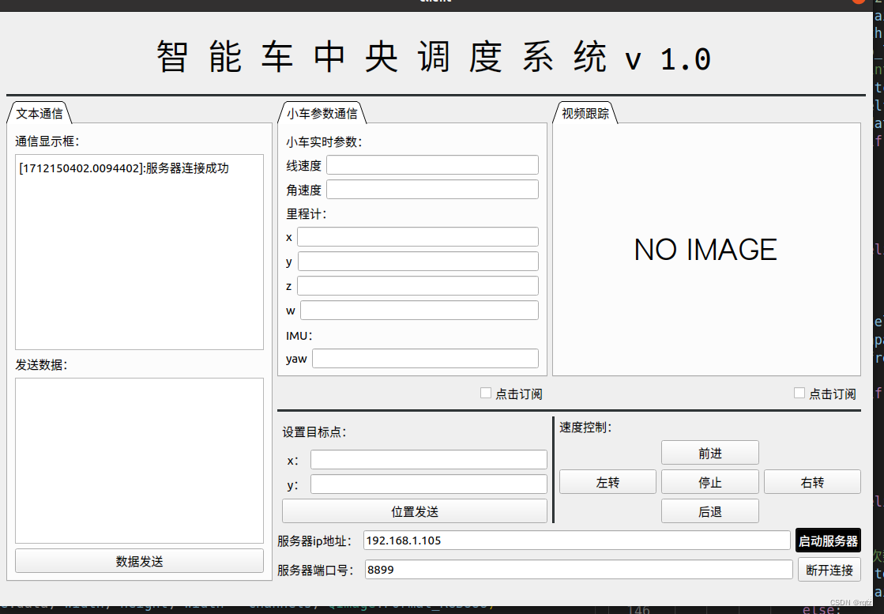Click the 停止 stop button
This screenshot has height=614, width=884.
tap(709, 482)
